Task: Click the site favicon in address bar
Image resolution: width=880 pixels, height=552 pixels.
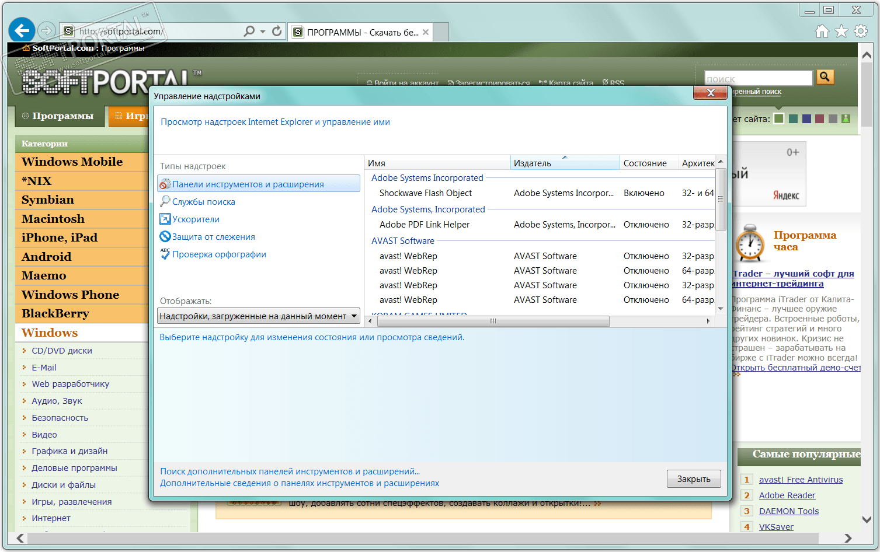Action: 68,31
